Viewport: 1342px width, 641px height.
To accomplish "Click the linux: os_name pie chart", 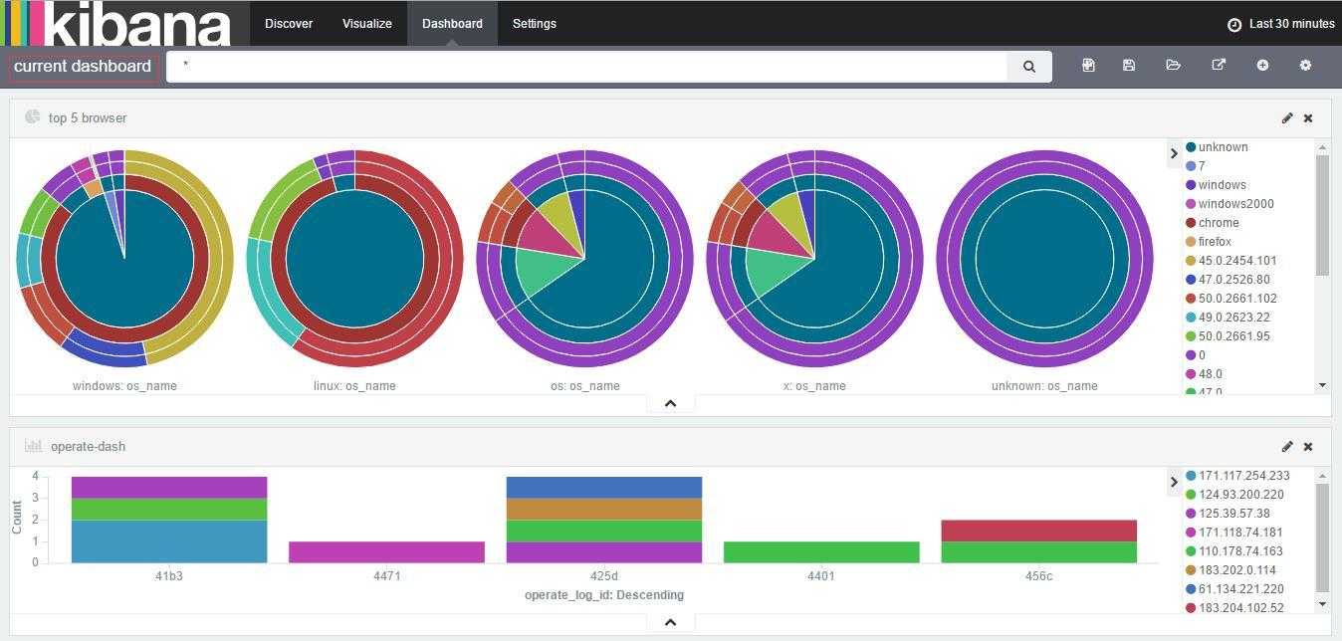I will (x=354, y=258).
